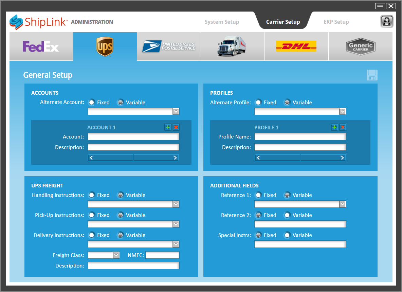Screen dimensions: 402x292
Task: Delete Account 1 with red X
Action: [x=176, y=127]
